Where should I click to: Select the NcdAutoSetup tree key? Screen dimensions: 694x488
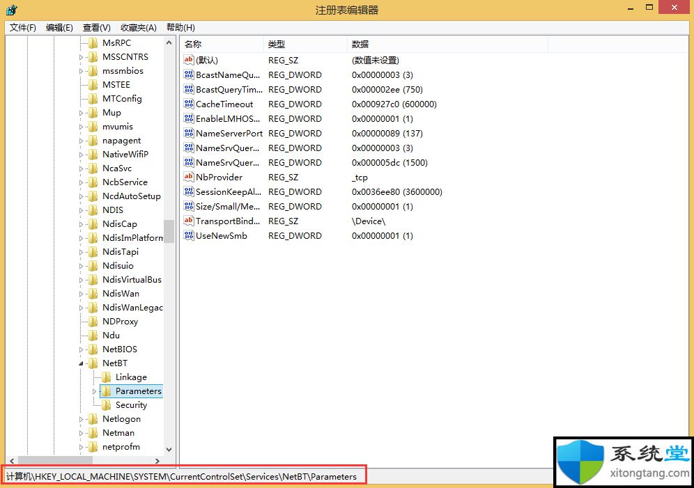click(132, 196)
